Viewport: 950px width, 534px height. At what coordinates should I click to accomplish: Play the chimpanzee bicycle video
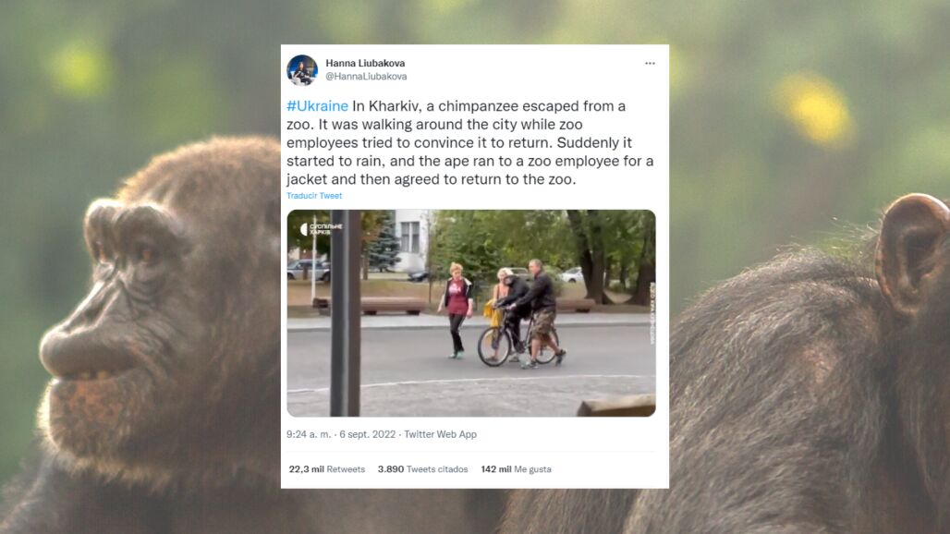tap(470, 313)
